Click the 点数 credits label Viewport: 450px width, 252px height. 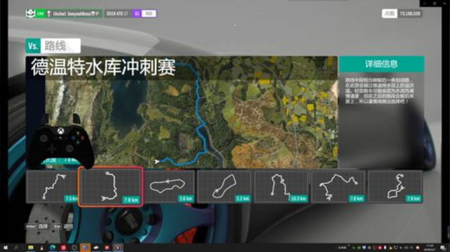[389, 14]
